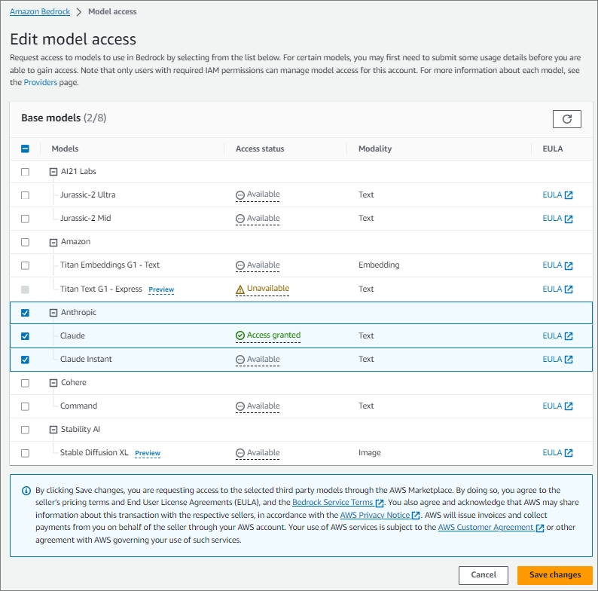Check the Amazon provider checkbox
The image size is (598, 591).
[x=25, y=242]
